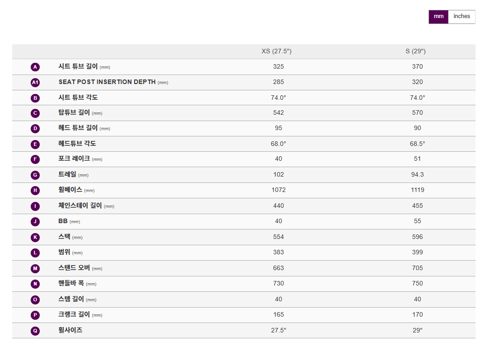Select the S (29") column header

coord(416,51)
